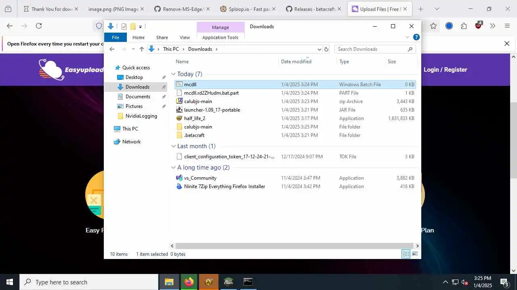Switch to Releases - betacraft browser tab
This screenshot has width=517, height=290.
(x=314, y=9)
